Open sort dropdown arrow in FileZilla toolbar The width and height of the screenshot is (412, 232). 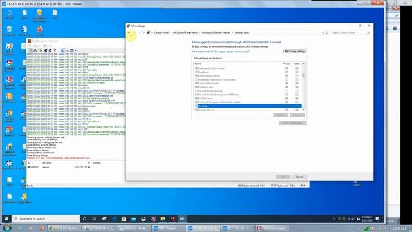75,50
